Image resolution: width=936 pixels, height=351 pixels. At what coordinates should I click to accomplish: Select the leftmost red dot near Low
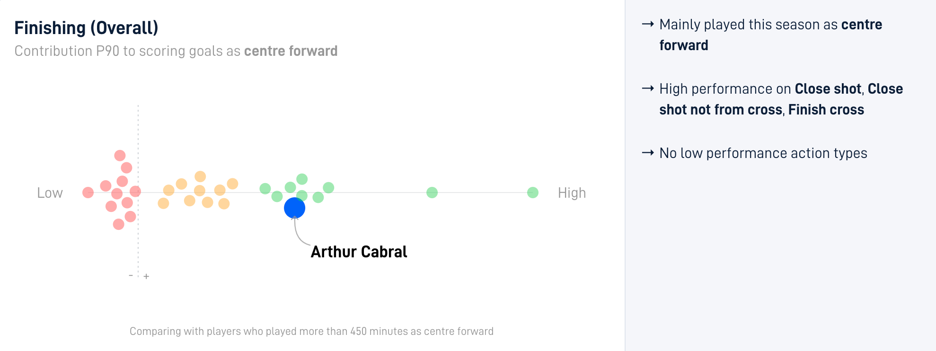point(88,193)
